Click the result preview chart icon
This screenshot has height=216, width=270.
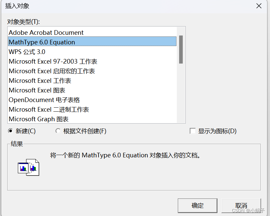[28, 167]
